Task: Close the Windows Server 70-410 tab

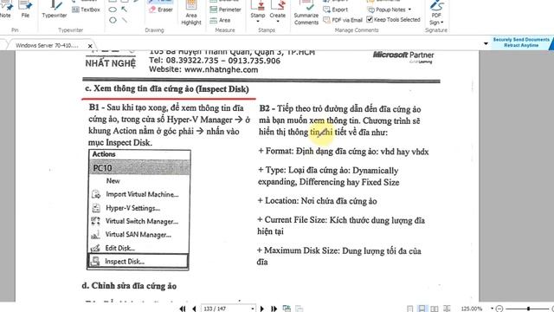Action: [x=90, y=46]
